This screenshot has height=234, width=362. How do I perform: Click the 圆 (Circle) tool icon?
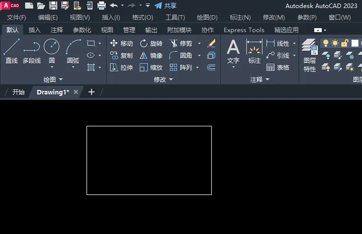(51, 47)
